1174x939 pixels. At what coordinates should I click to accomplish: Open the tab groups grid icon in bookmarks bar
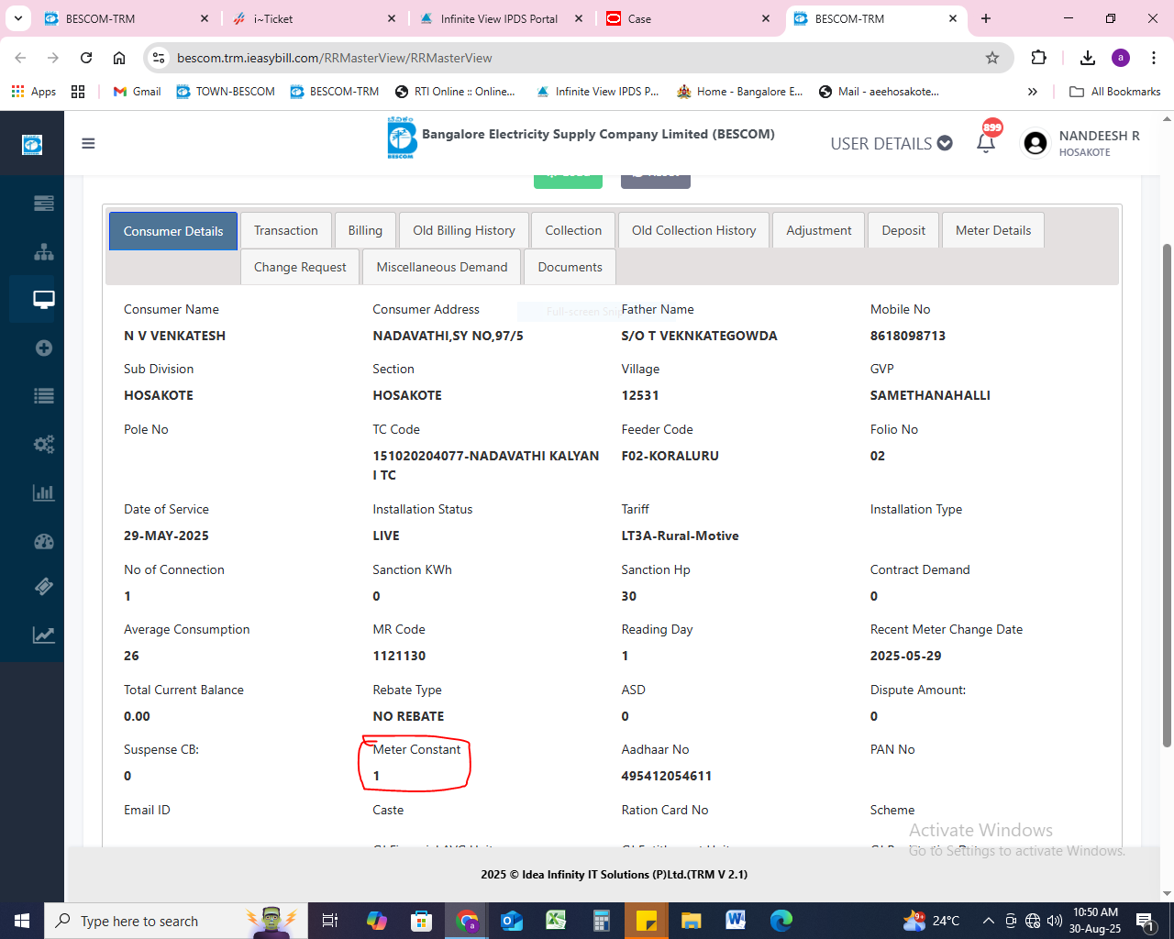78,92
